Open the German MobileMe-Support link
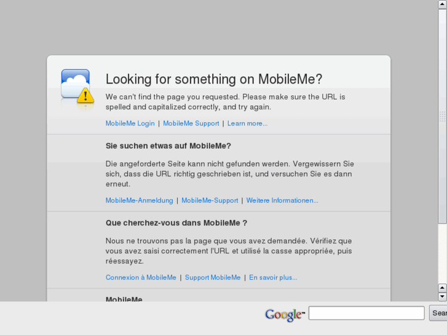The height and width of the screenshot is (335, 447). click(210, 200)
